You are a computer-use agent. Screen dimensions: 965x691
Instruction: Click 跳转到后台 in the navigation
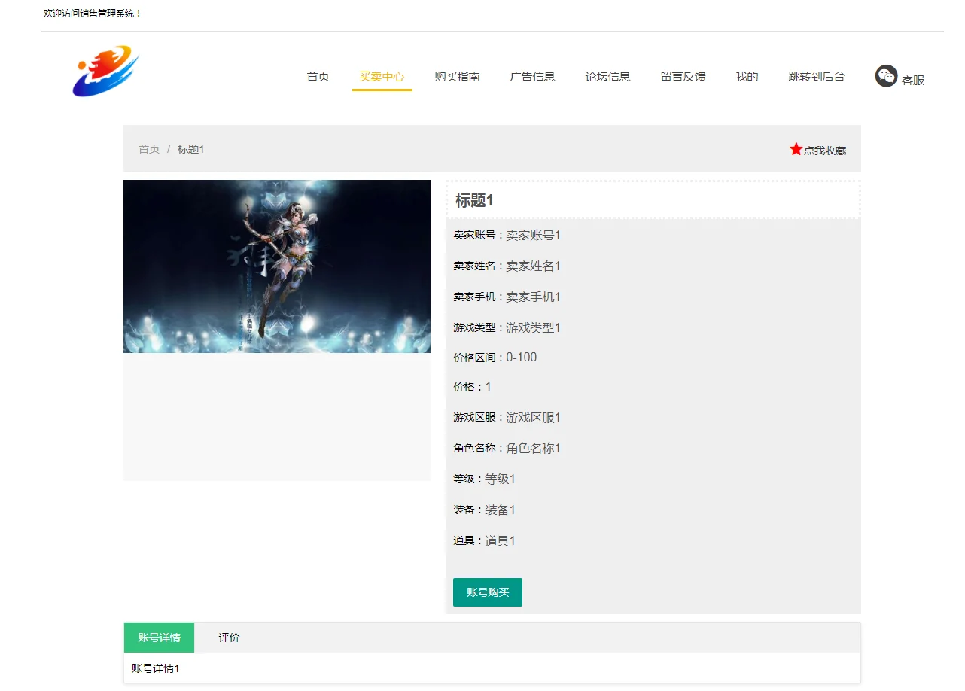(x=817, y=76)
